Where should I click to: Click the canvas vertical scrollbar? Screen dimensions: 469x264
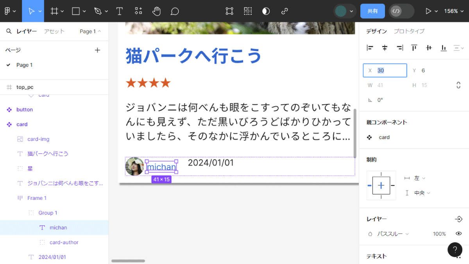pyautogui.click(x=355, y=133)
